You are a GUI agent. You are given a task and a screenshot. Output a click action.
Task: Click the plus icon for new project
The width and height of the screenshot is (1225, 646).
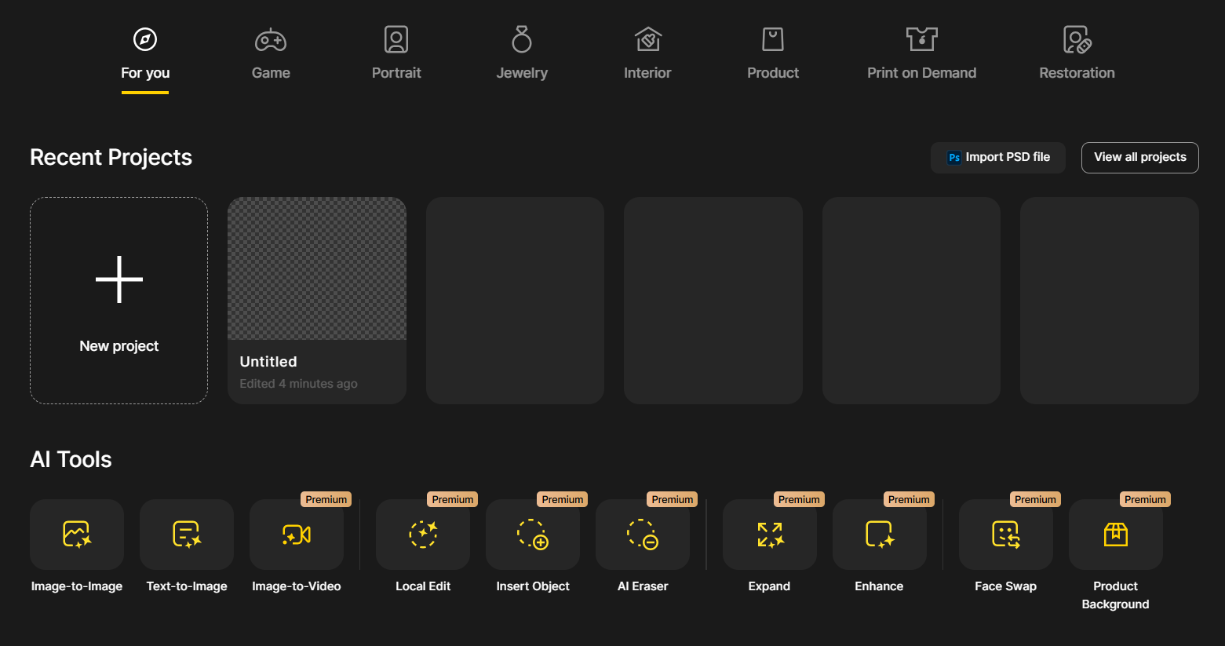pyautogui.click(x=119, y=279)
